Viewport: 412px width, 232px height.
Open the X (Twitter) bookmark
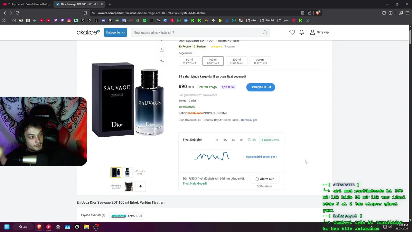(83, 20)
